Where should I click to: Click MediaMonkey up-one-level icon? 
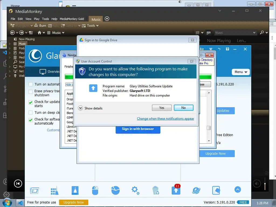point(31,33)
